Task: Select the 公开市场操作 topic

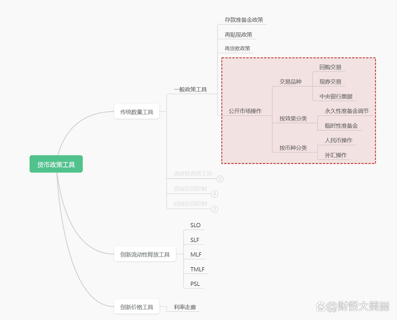Action: pyautogui.click(x=245, y=111)
